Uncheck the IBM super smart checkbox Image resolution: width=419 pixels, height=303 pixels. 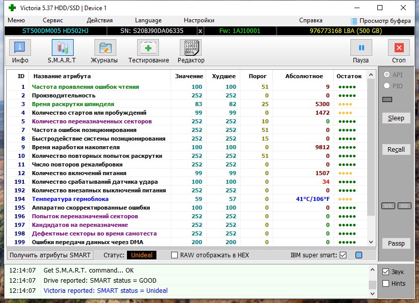pos(343,255)
